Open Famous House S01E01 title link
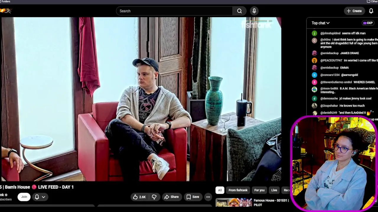378x212 pixels. 271,203
